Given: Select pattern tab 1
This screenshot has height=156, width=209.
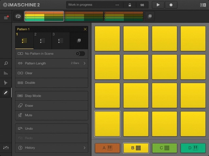Looking at the screenshot, I should pyautogui.click(x=24, y=40).
